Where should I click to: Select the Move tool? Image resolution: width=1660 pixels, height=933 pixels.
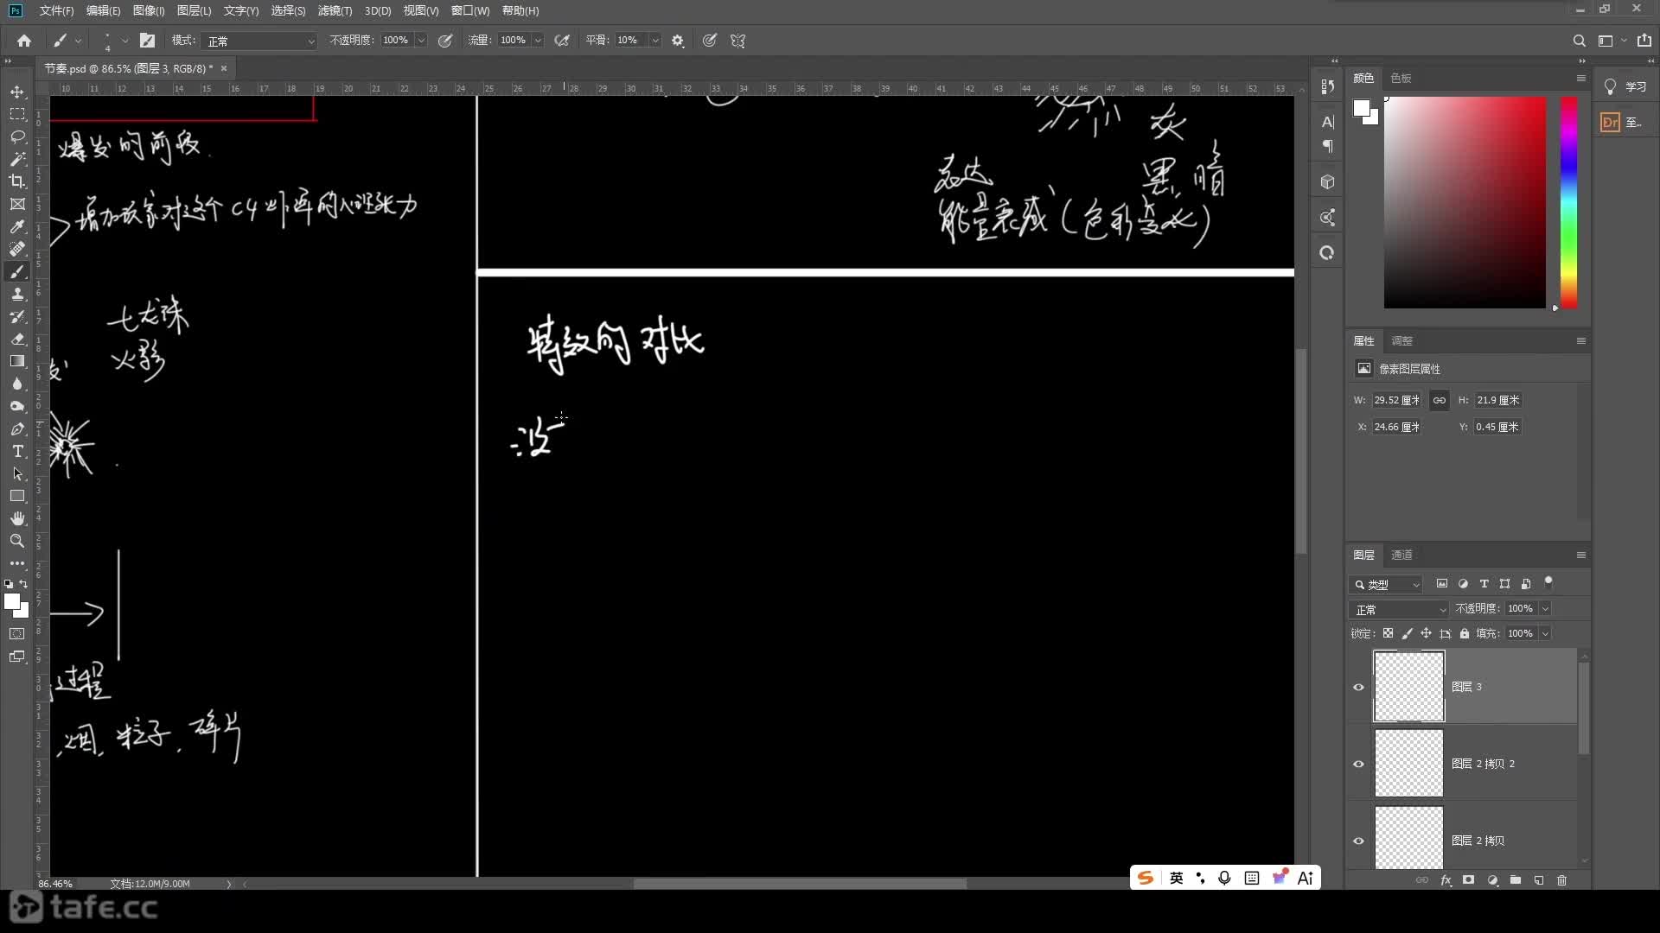tap(17, 92)
